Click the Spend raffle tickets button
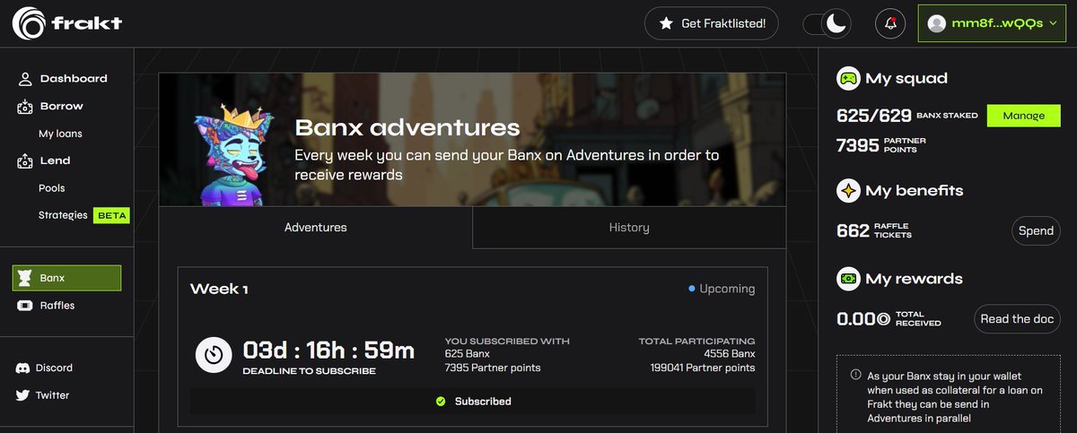Screen dimensions: 1077x433 (x=1036, y=231)
